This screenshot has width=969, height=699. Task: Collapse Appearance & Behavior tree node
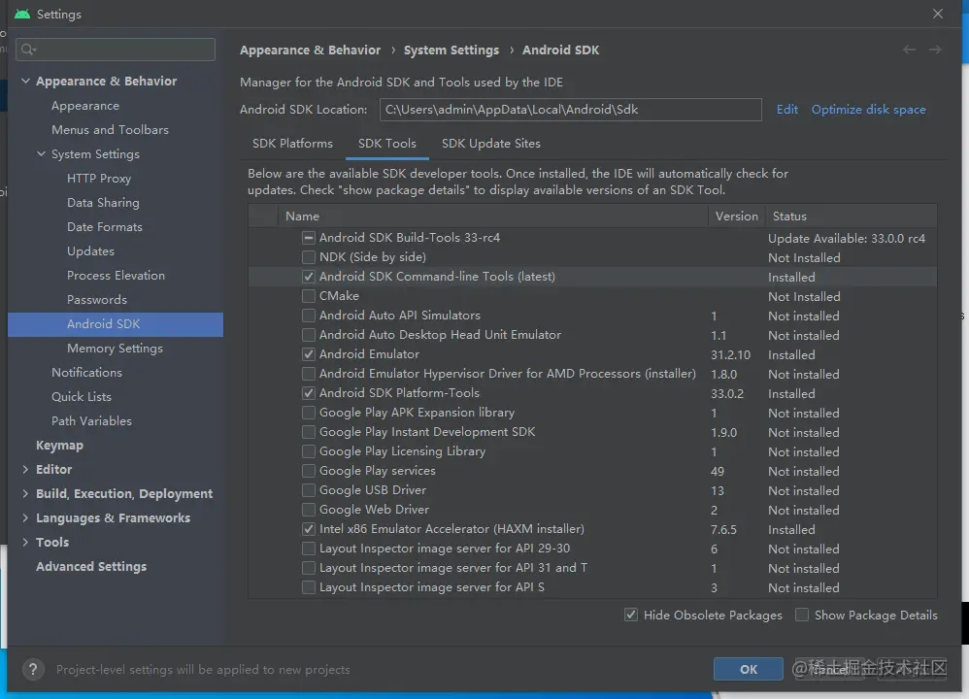tap(25, 81)
